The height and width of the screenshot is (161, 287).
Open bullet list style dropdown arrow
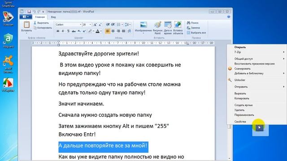[122, 25]
